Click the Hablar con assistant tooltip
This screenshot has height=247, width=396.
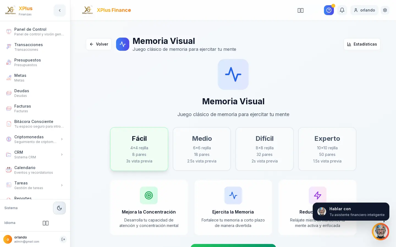351,212
